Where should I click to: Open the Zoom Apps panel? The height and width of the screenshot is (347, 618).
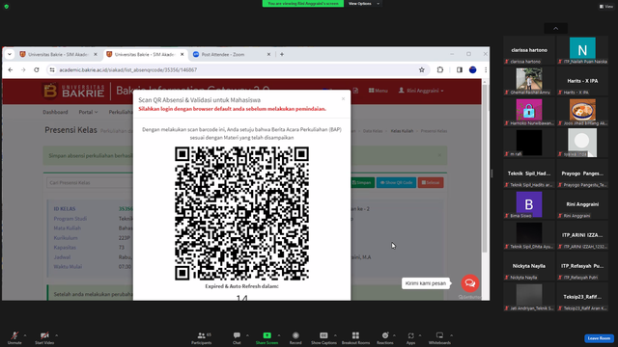pos(410,337)
